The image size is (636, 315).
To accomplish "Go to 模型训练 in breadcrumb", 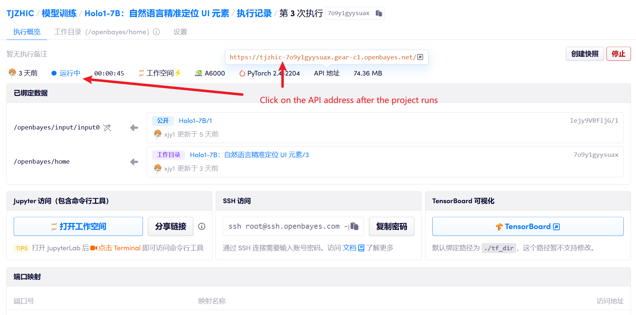I will coord(59,13).
